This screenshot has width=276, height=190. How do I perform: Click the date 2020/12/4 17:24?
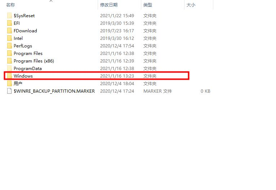pos(117,91)
